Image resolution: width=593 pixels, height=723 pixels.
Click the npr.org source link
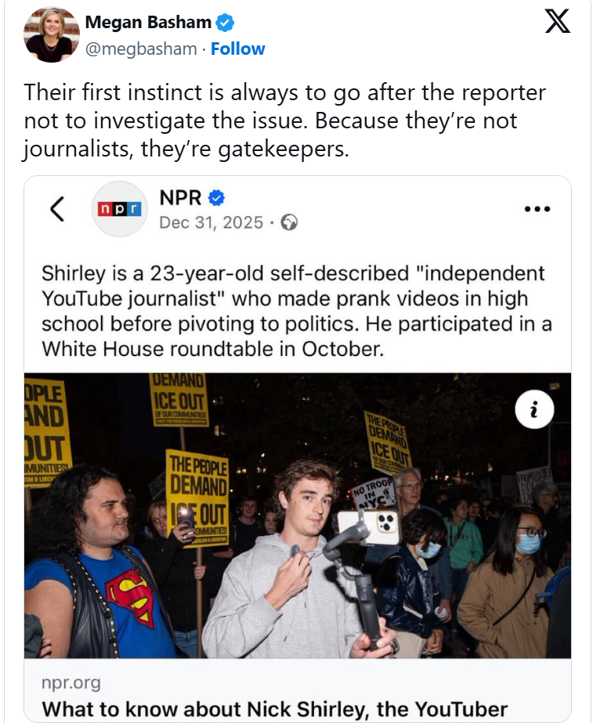(71, 683)
